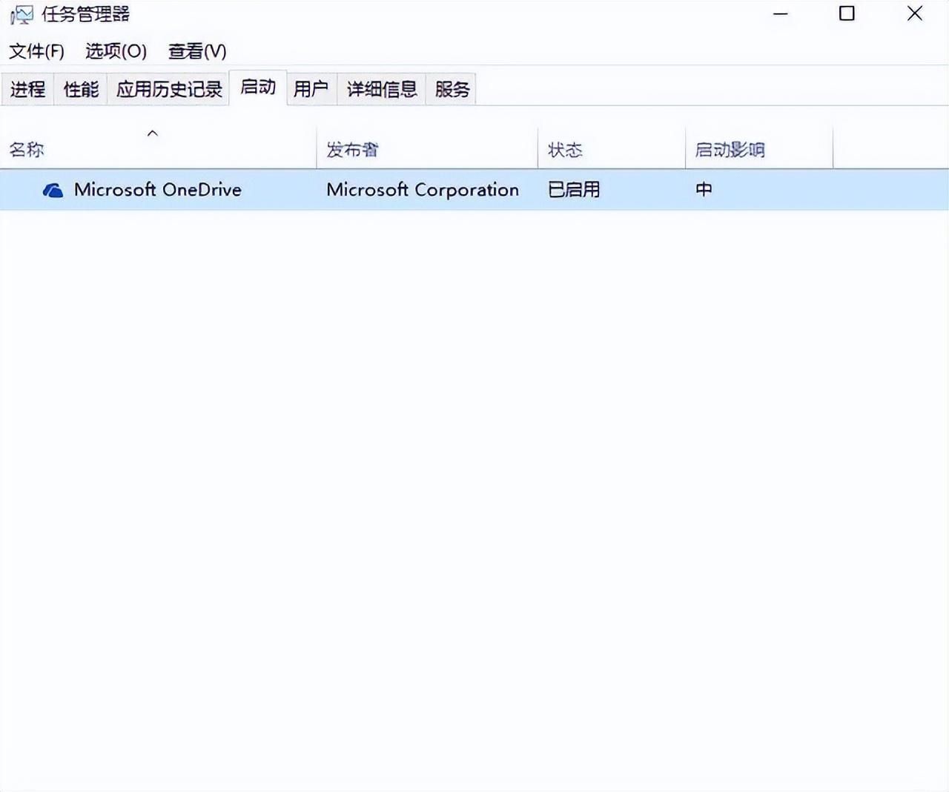
Task: Open the 文件(F) menu
Action: (36, 51)
